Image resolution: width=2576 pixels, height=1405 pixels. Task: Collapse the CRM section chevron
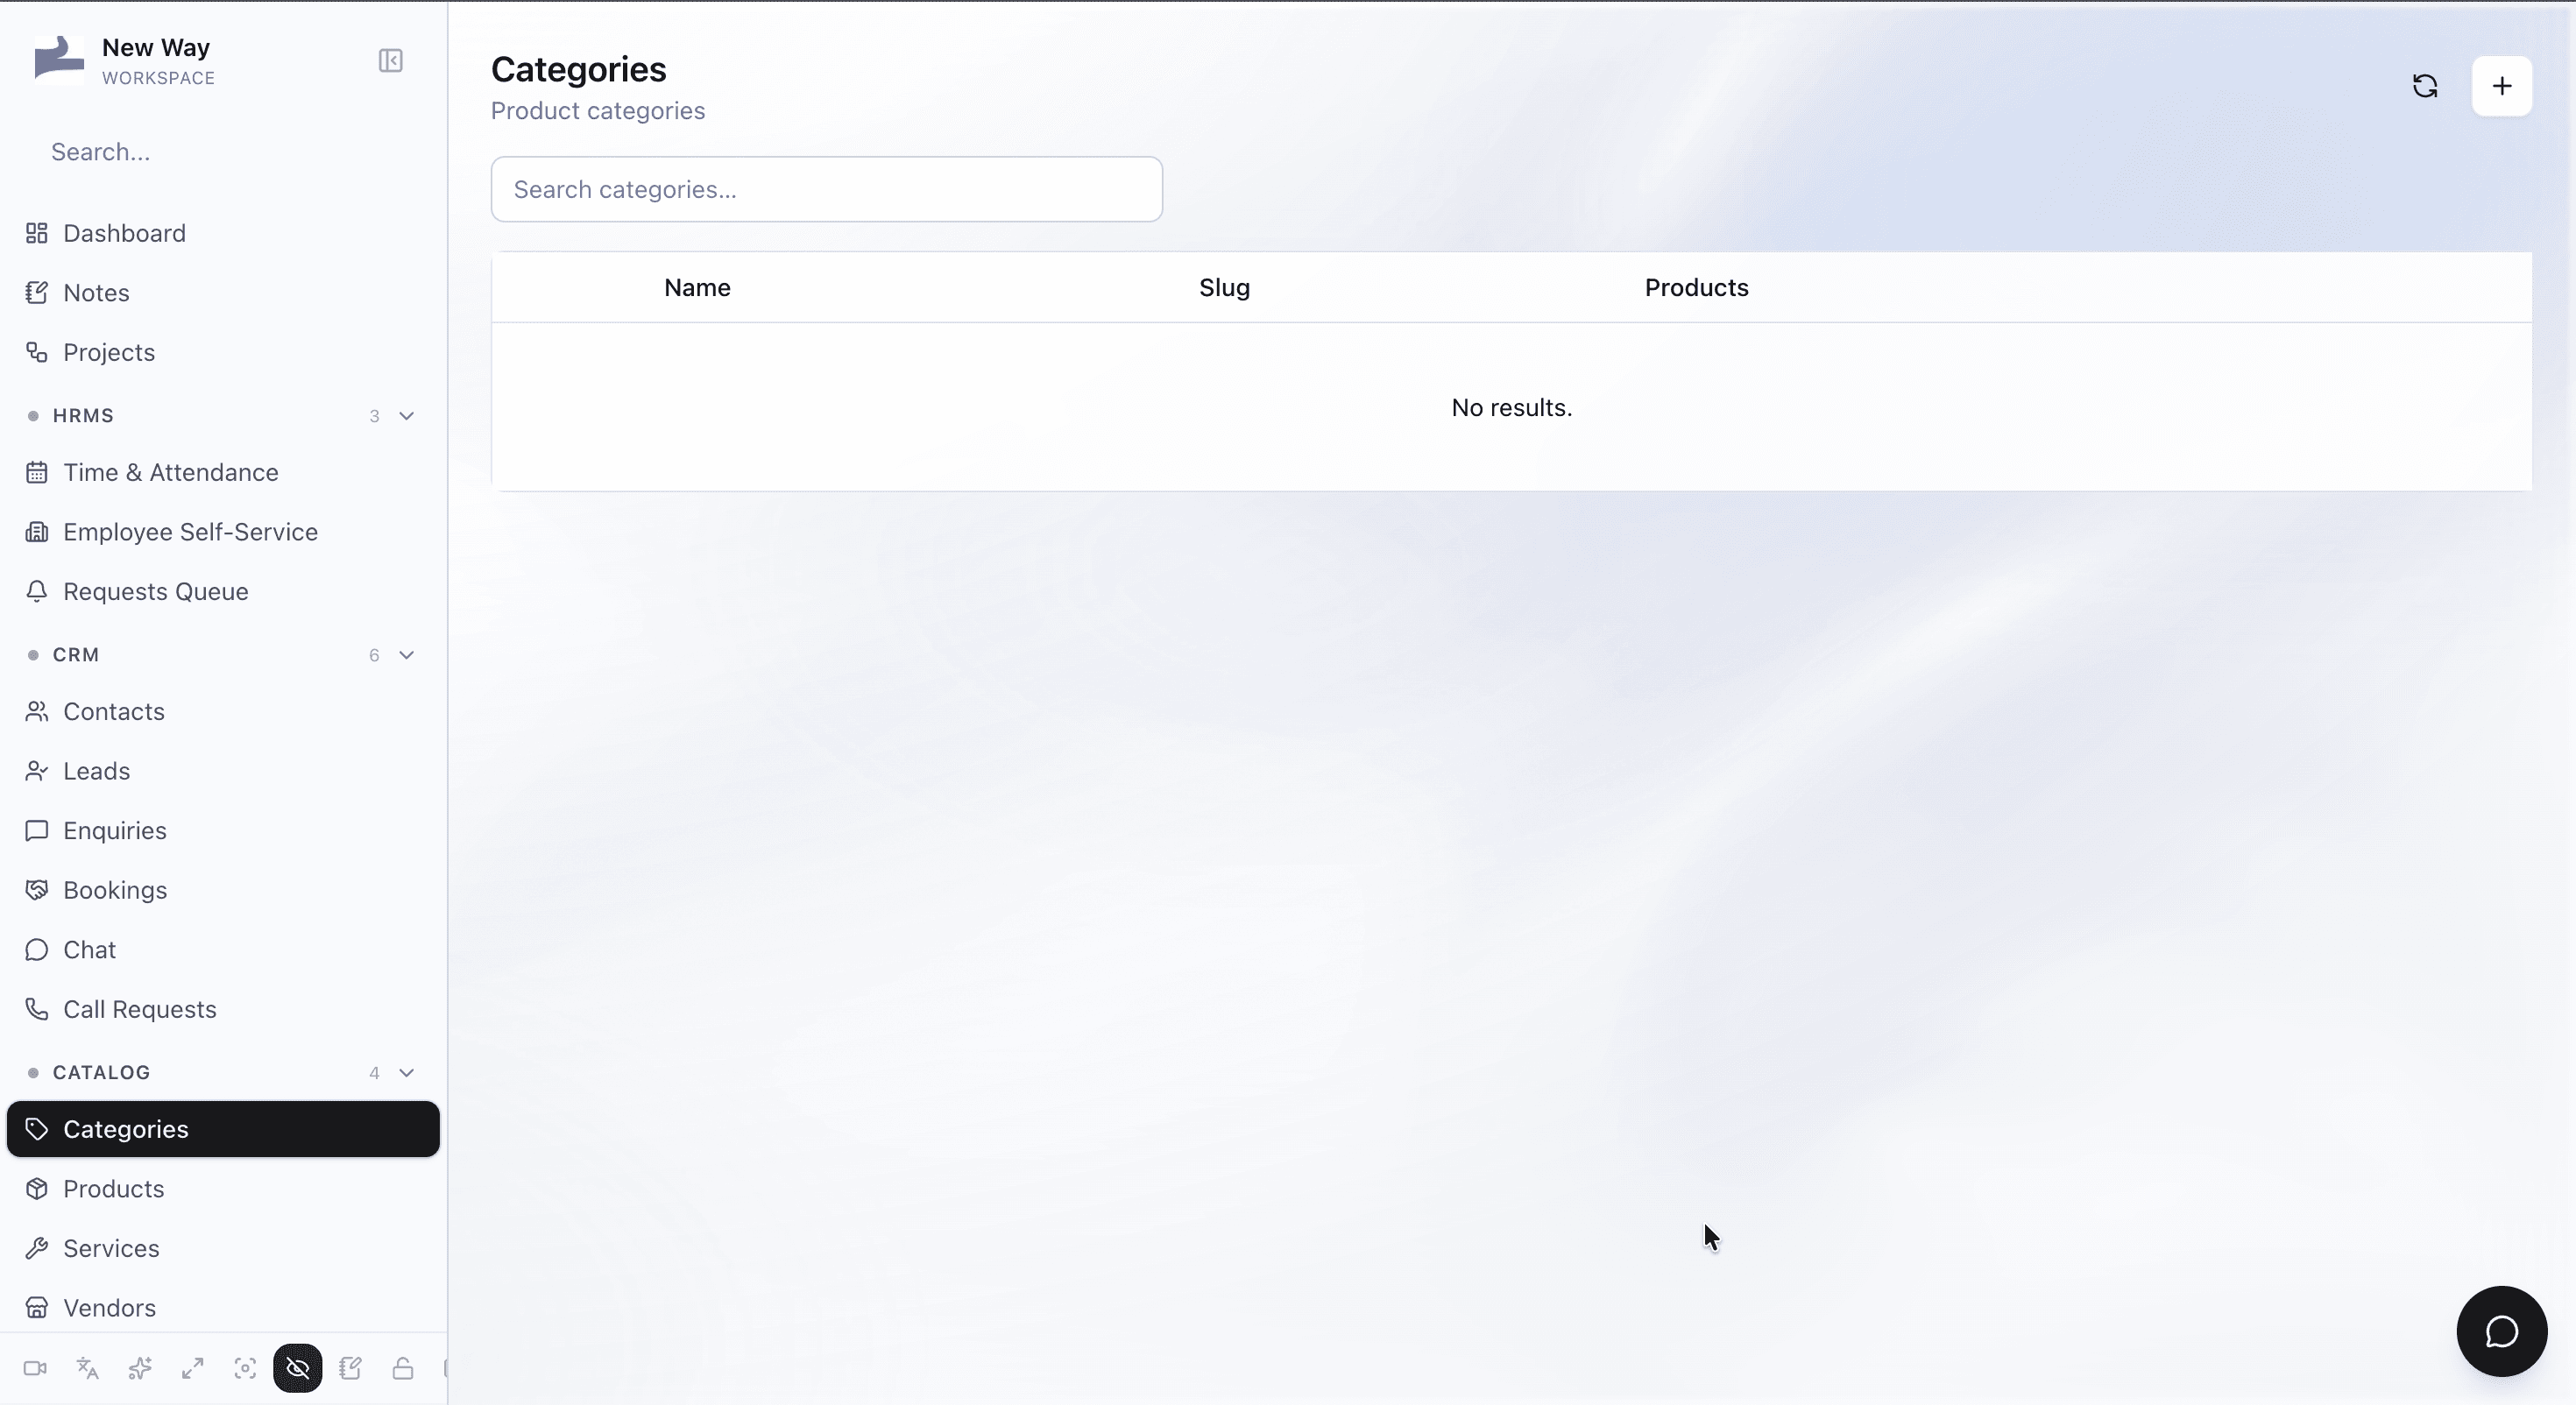point(407,655)
